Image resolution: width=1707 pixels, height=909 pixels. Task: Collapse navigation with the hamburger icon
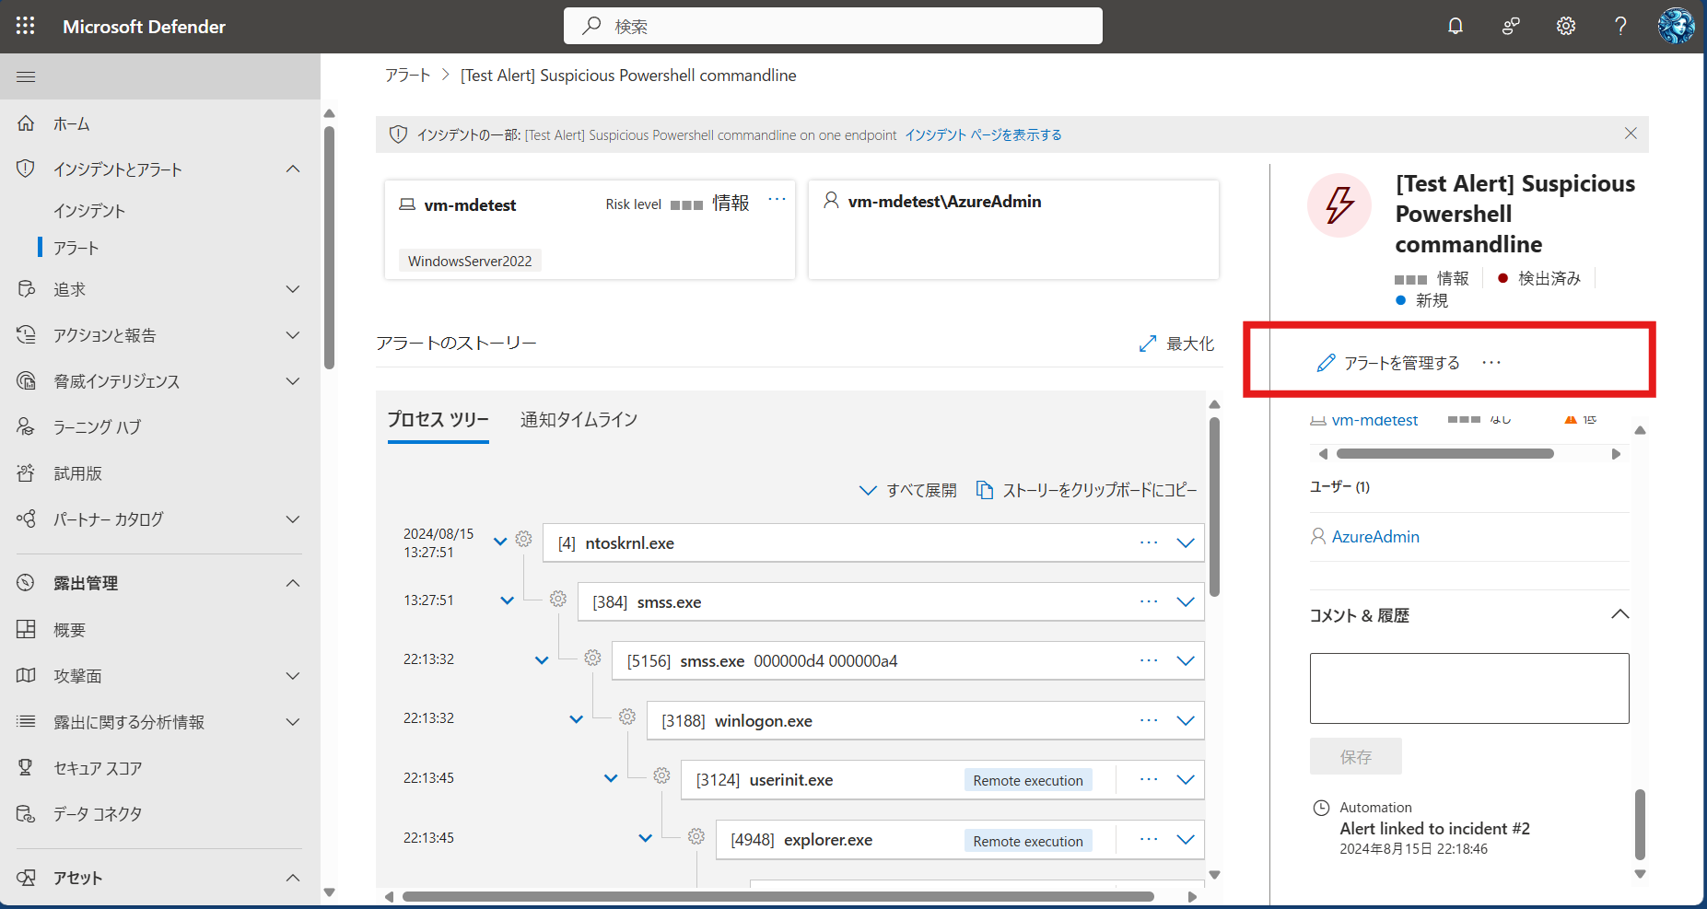tap(26, 76)
